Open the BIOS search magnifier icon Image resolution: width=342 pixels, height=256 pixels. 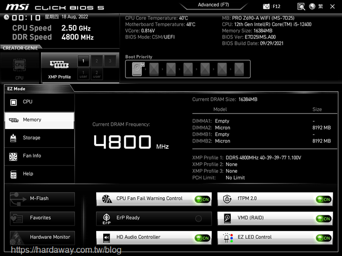click(301, 6)
